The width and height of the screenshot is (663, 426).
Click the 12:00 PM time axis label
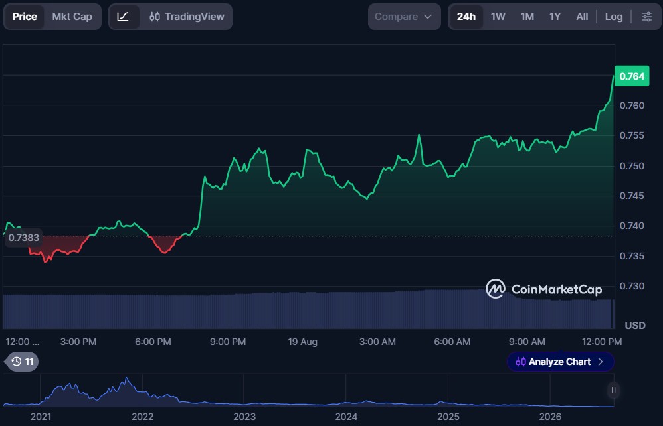[x=602, y=342]
